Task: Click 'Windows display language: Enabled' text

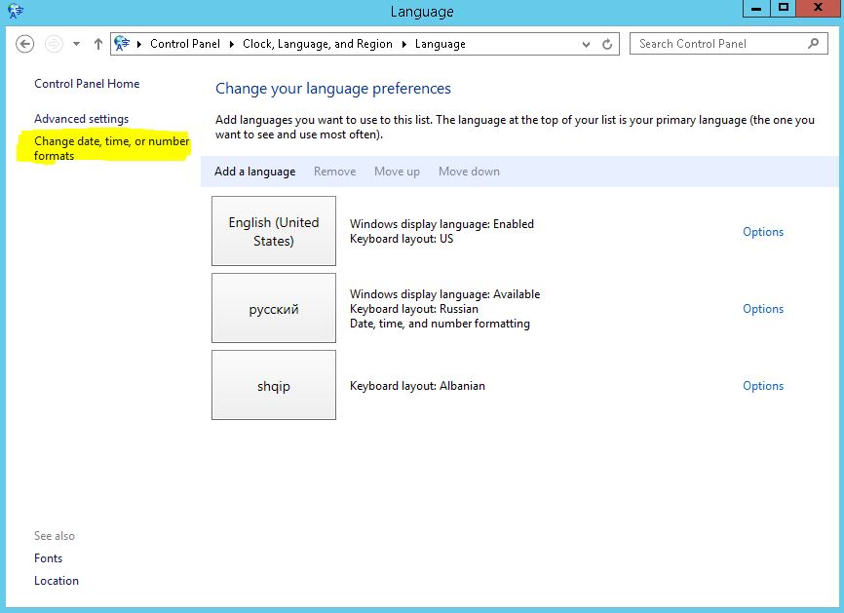Action: (441, 224)
